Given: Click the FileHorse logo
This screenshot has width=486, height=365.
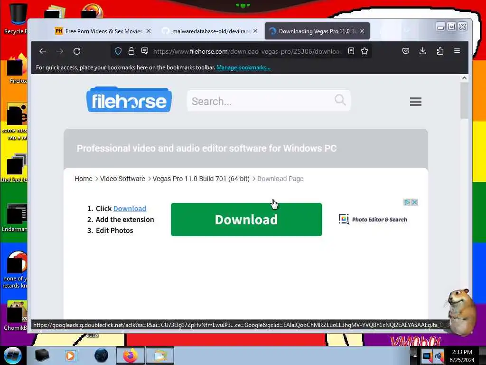Looking at the screenshot, I should click(129, 100).
